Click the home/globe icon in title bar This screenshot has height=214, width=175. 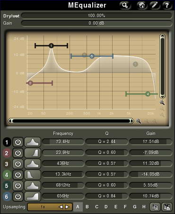point(142,5)
